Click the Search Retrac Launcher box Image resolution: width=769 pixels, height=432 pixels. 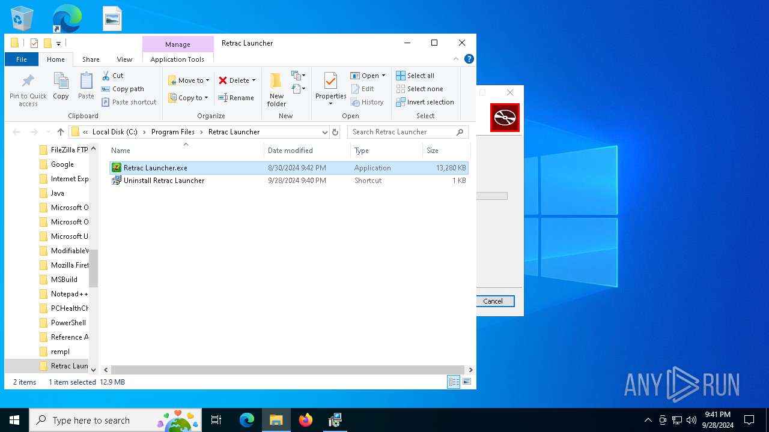tap(407, 132)
